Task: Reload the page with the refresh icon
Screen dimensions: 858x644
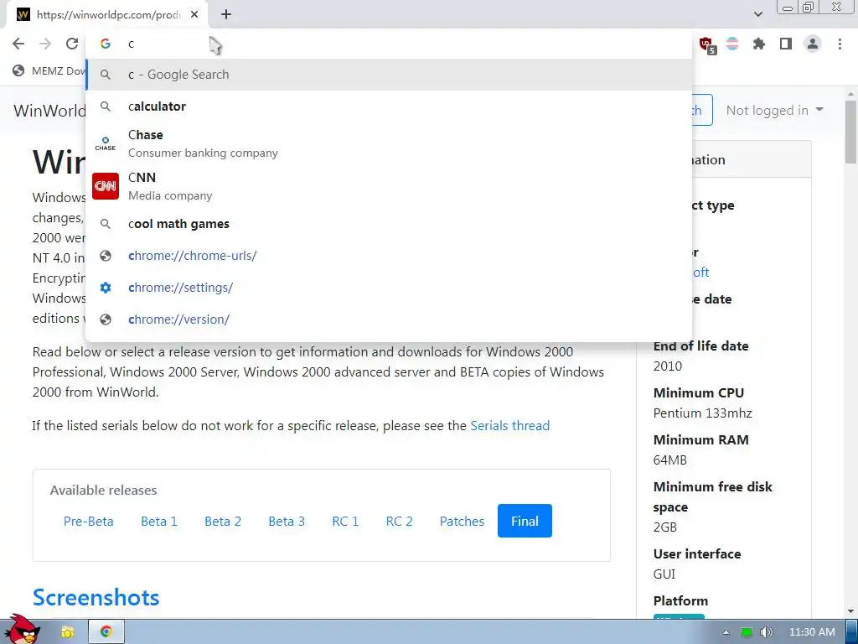Action: (72, 44)
